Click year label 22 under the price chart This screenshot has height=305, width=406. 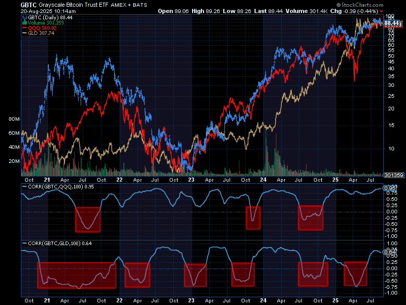coord(119,180)
